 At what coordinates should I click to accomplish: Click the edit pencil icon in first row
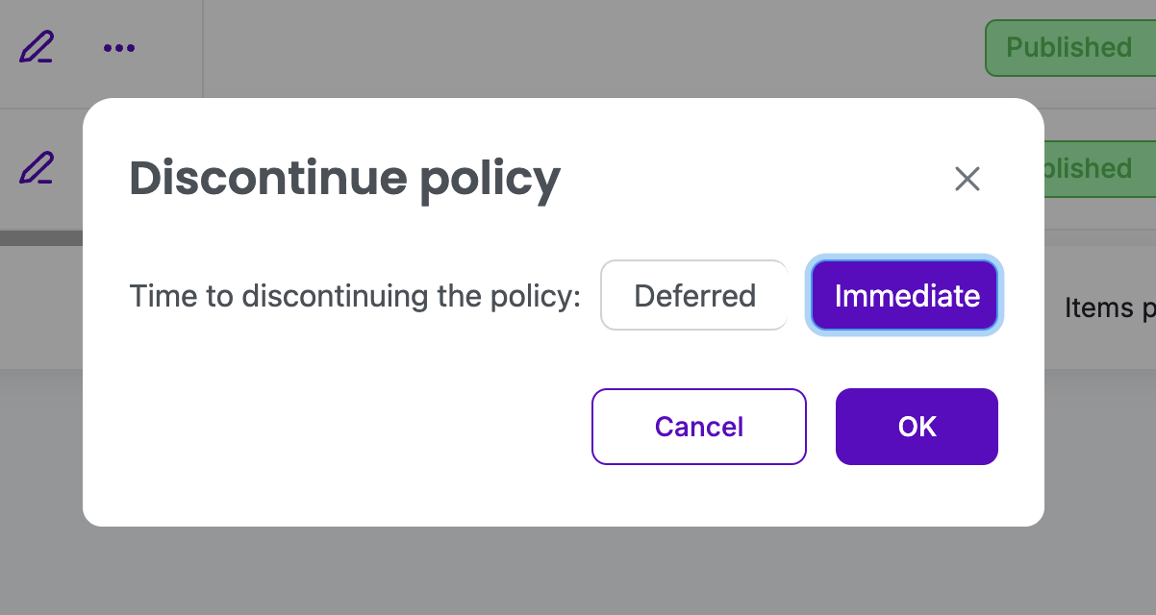point(37,47)
